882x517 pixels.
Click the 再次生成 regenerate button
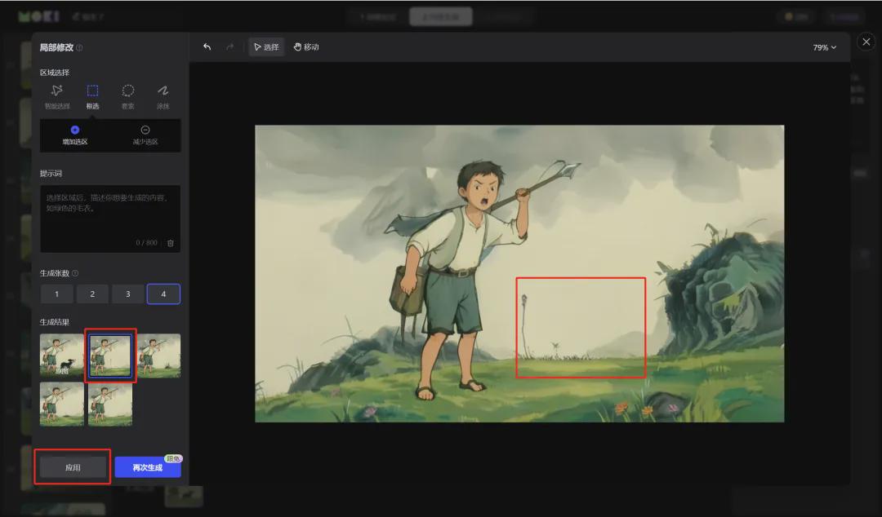click(147, 466)
